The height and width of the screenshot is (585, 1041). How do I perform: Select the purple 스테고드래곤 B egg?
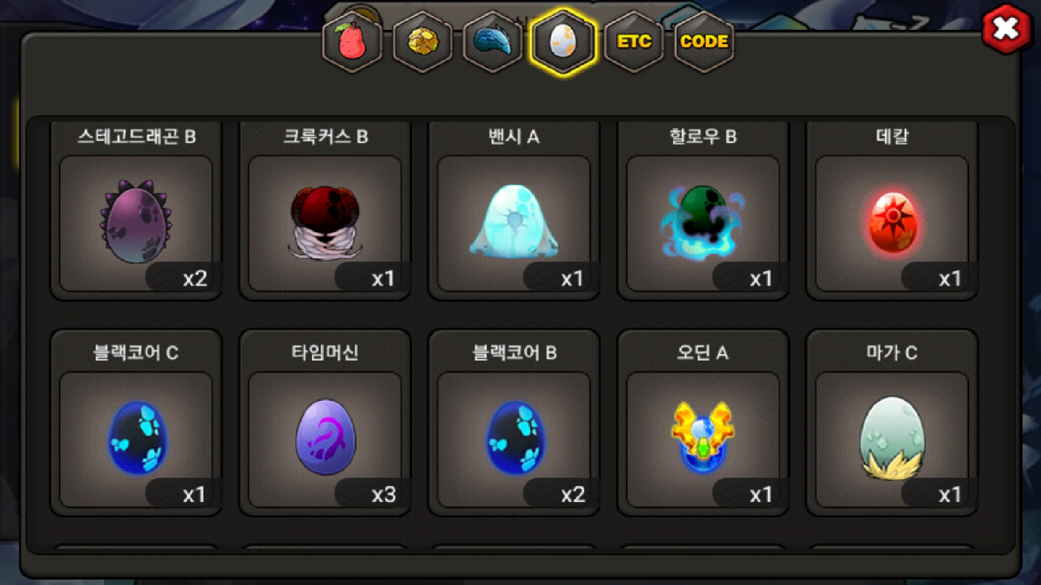[136, 223]
